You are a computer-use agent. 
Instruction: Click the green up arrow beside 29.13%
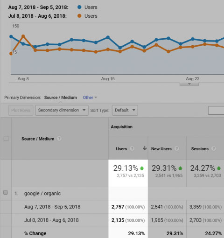(142, 168)
